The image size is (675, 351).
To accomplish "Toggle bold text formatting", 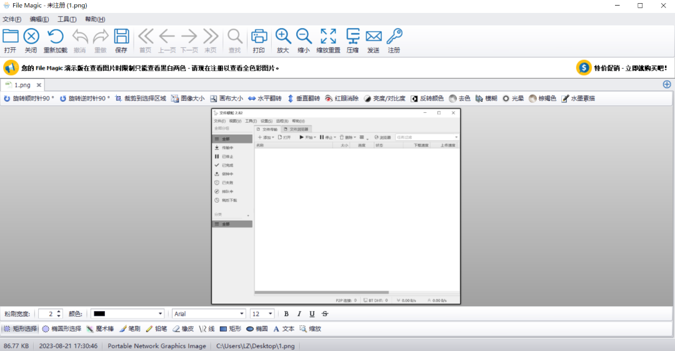I will tap(286, 314).
